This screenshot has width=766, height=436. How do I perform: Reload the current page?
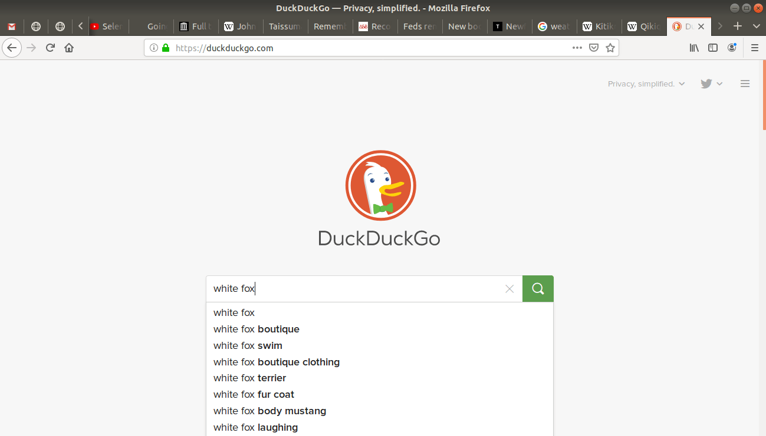(50, 48)
